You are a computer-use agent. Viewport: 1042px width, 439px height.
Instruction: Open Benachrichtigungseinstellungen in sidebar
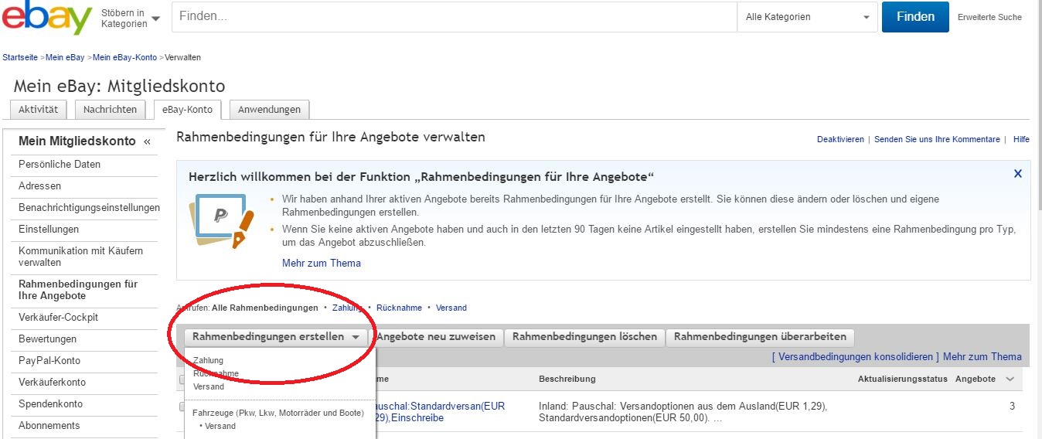(89, 207)
